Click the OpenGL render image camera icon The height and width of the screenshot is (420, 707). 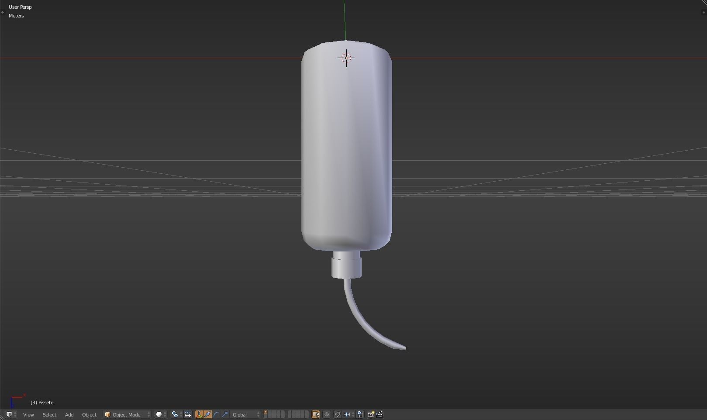(x=371, y=414)
